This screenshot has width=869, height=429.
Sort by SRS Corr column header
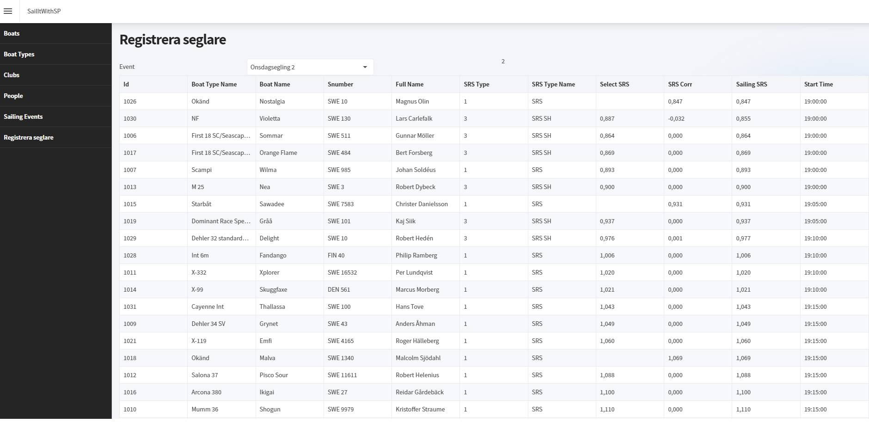[x=698, y=84]
